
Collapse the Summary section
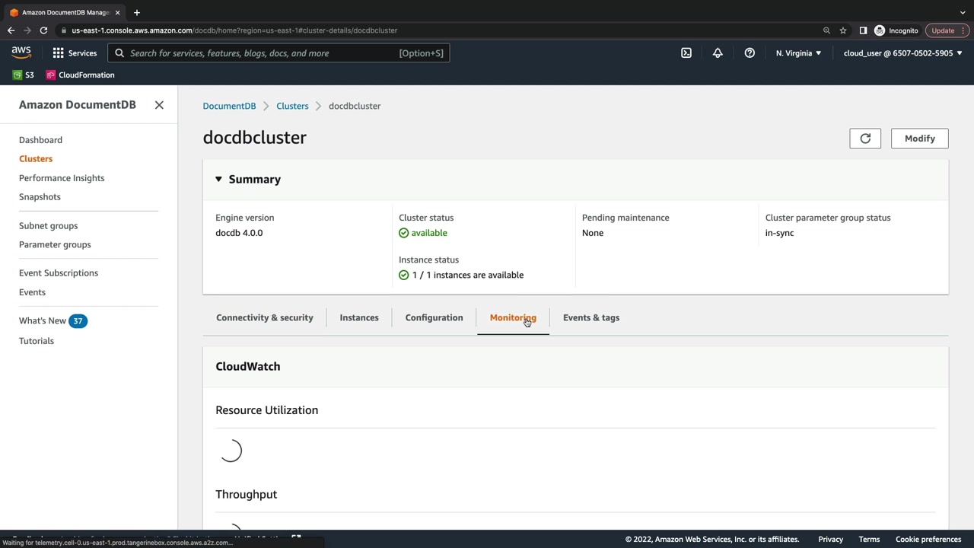point(218,180)
